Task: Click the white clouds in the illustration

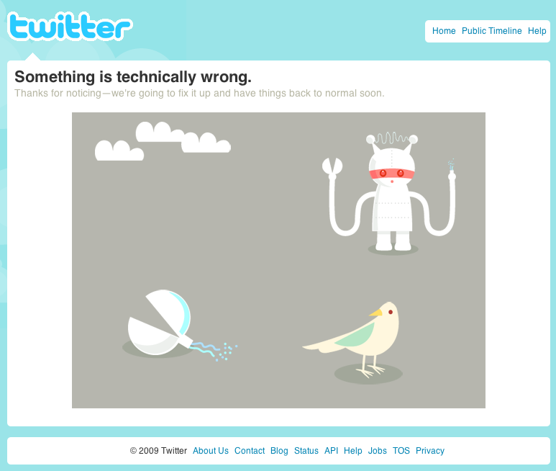Action: (x=163, y=141)
